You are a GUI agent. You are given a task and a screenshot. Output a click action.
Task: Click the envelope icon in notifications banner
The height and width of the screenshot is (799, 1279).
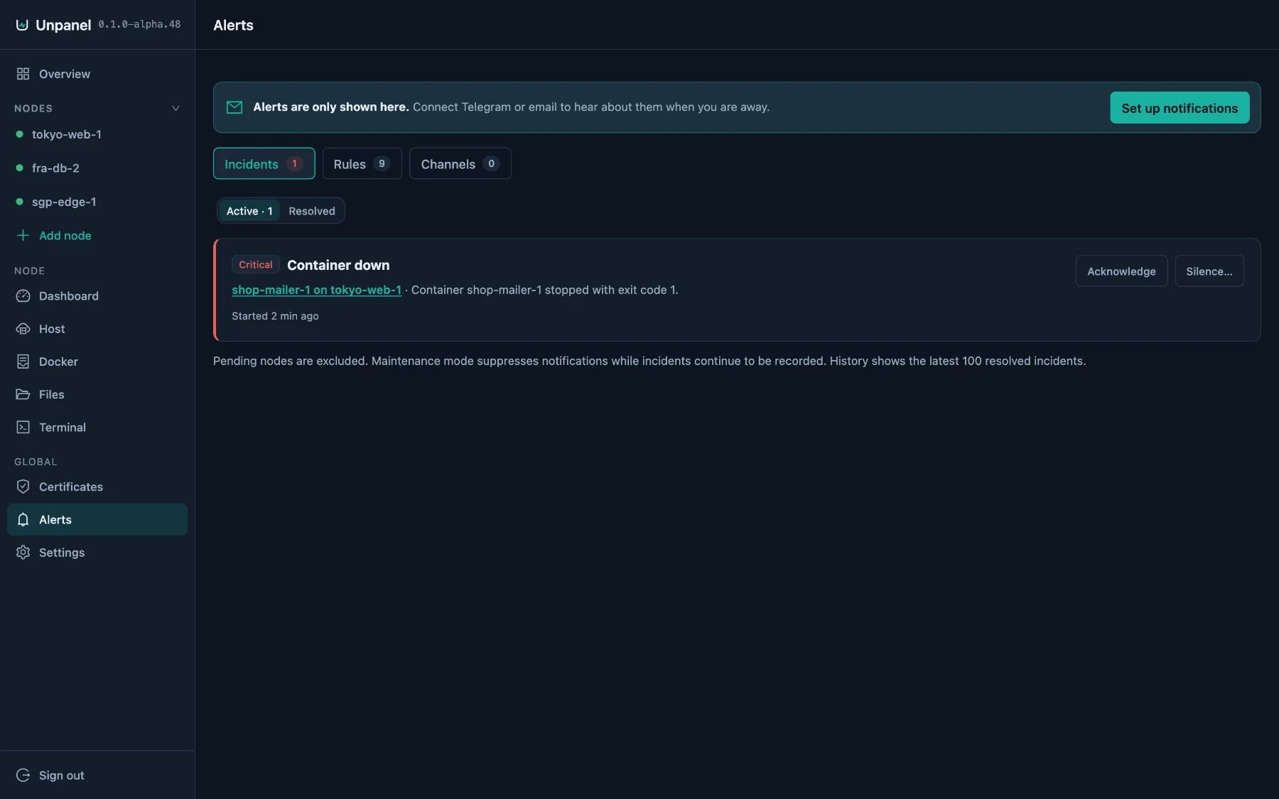pyautogui.click(x=234, y=107)
